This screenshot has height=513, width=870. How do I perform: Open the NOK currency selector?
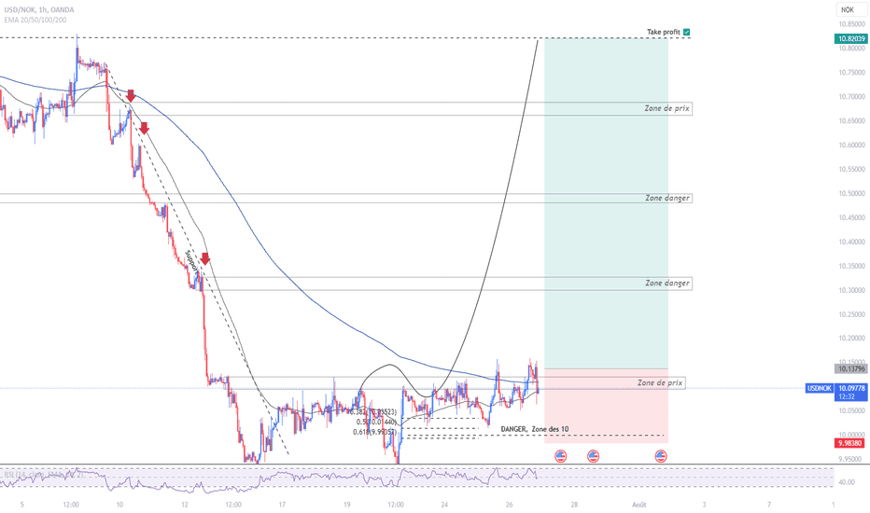pyautogui.click(x=851, y=9)
